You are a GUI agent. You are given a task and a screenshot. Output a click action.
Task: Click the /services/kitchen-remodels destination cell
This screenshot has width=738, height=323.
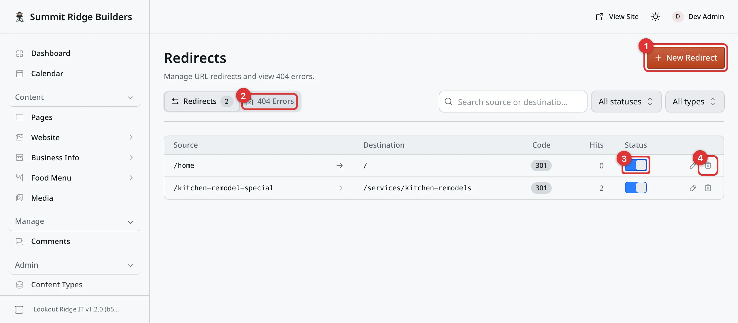click(417, 188)
